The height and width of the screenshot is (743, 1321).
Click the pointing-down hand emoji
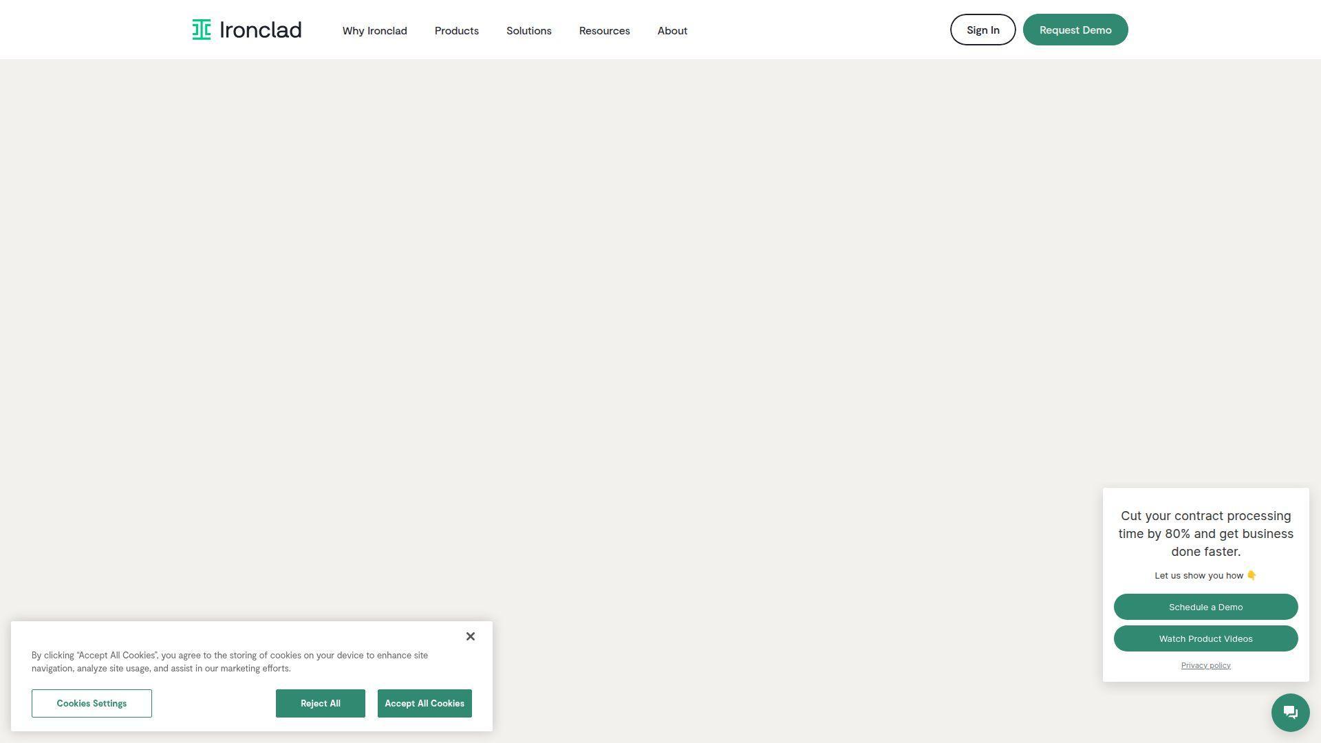1252,575
